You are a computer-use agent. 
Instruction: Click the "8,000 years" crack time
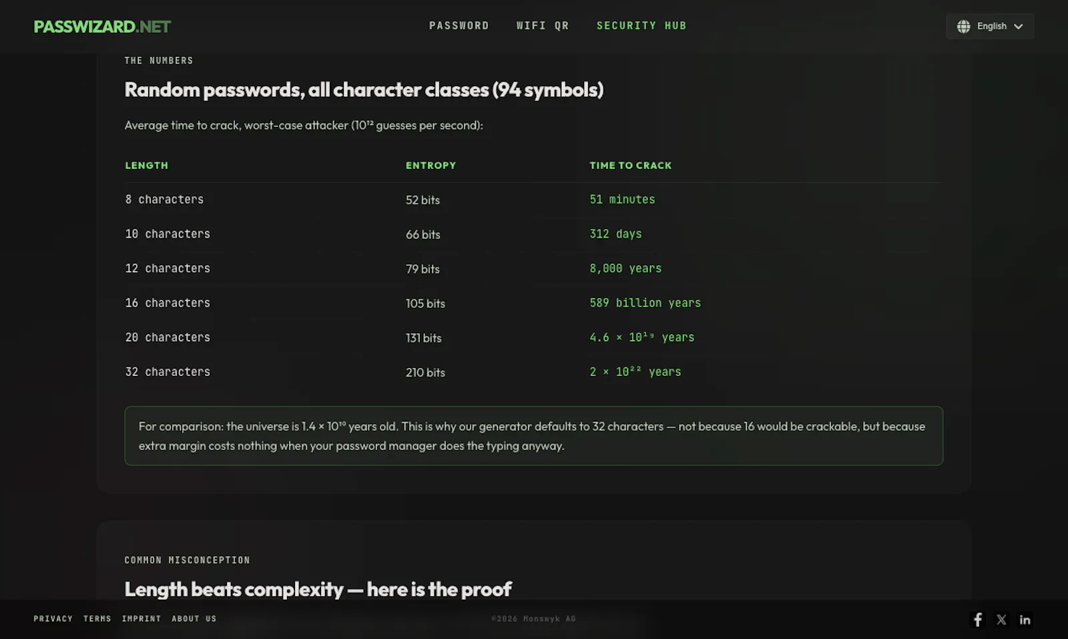coord(625,268)
